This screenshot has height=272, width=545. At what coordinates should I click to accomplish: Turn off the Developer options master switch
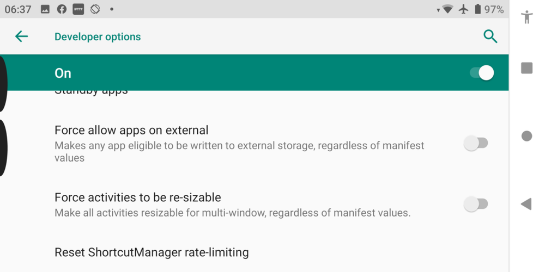click(x=482, y=73)
